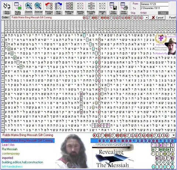The image size is (177, 170).
Task: Expand the dropdown arrow below the matrix
Action: click(174, 135)
